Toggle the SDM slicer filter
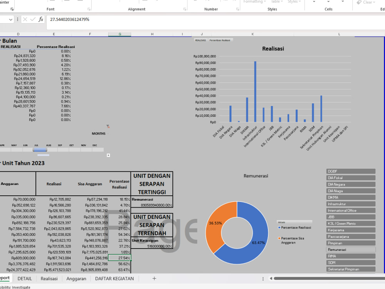385x289 pixels. tap(350, 262)
